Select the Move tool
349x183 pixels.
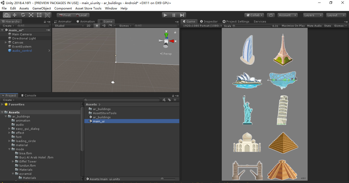tap(15, 15)
